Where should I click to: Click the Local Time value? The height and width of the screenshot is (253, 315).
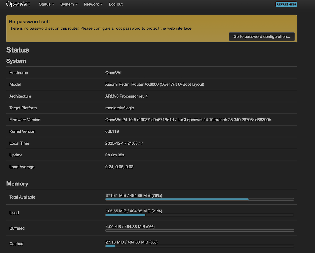tap(124, 143)
